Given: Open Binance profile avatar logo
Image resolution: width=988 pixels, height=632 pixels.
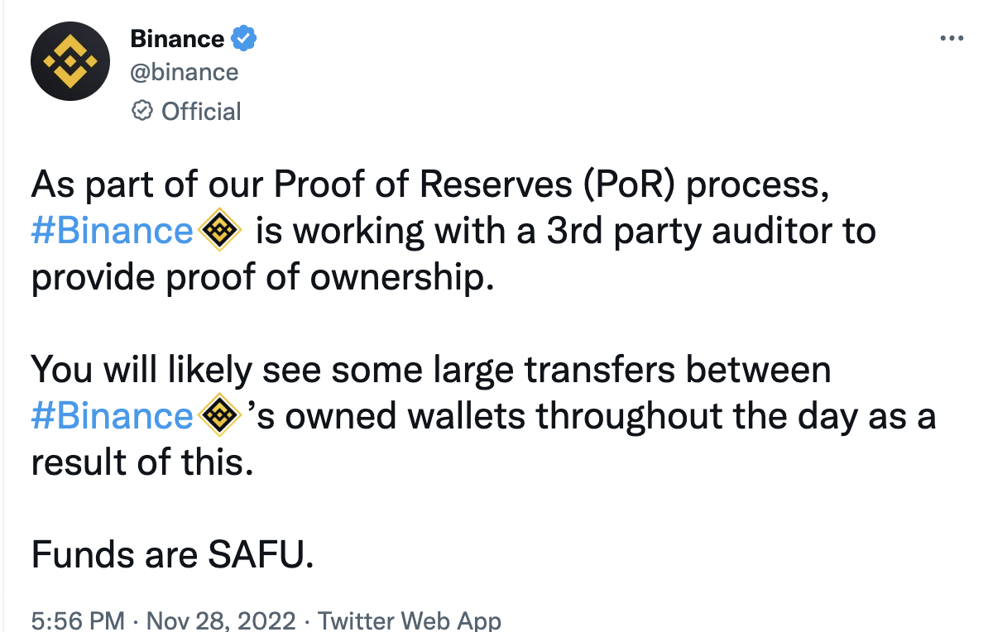Looking at the screenshot, I should coord(70,61).
